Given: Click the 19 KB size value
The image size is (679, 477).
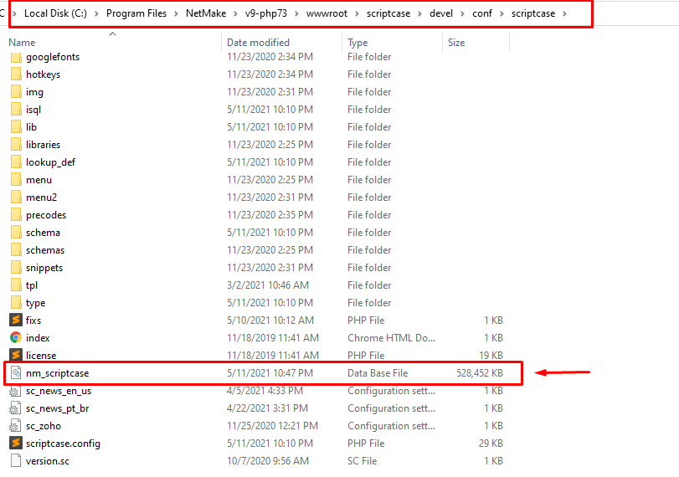Looking at the screenshot, I should [491, 356].
